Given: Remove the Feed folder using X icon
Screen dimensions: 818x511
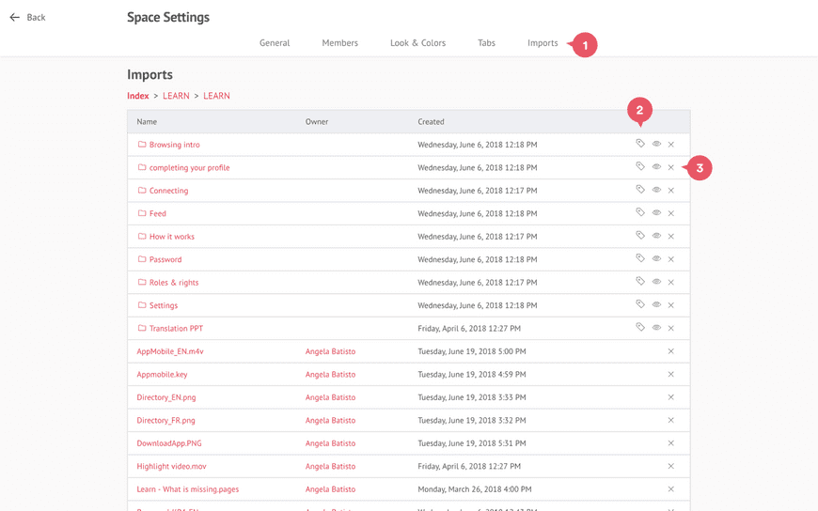Looking at the screenshot, I should 671,213.
